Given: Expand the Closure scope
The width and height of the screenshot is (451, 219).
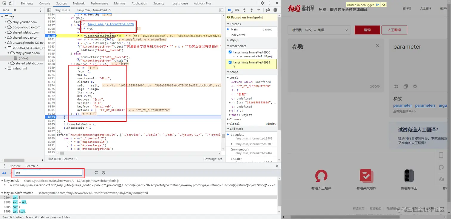Looking at the screenshot, I should point(228,119).
